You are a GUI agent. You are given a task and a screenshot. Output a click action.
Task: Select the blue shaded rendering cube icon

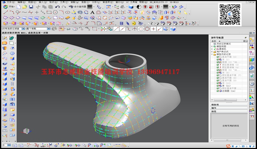[131, 7]
